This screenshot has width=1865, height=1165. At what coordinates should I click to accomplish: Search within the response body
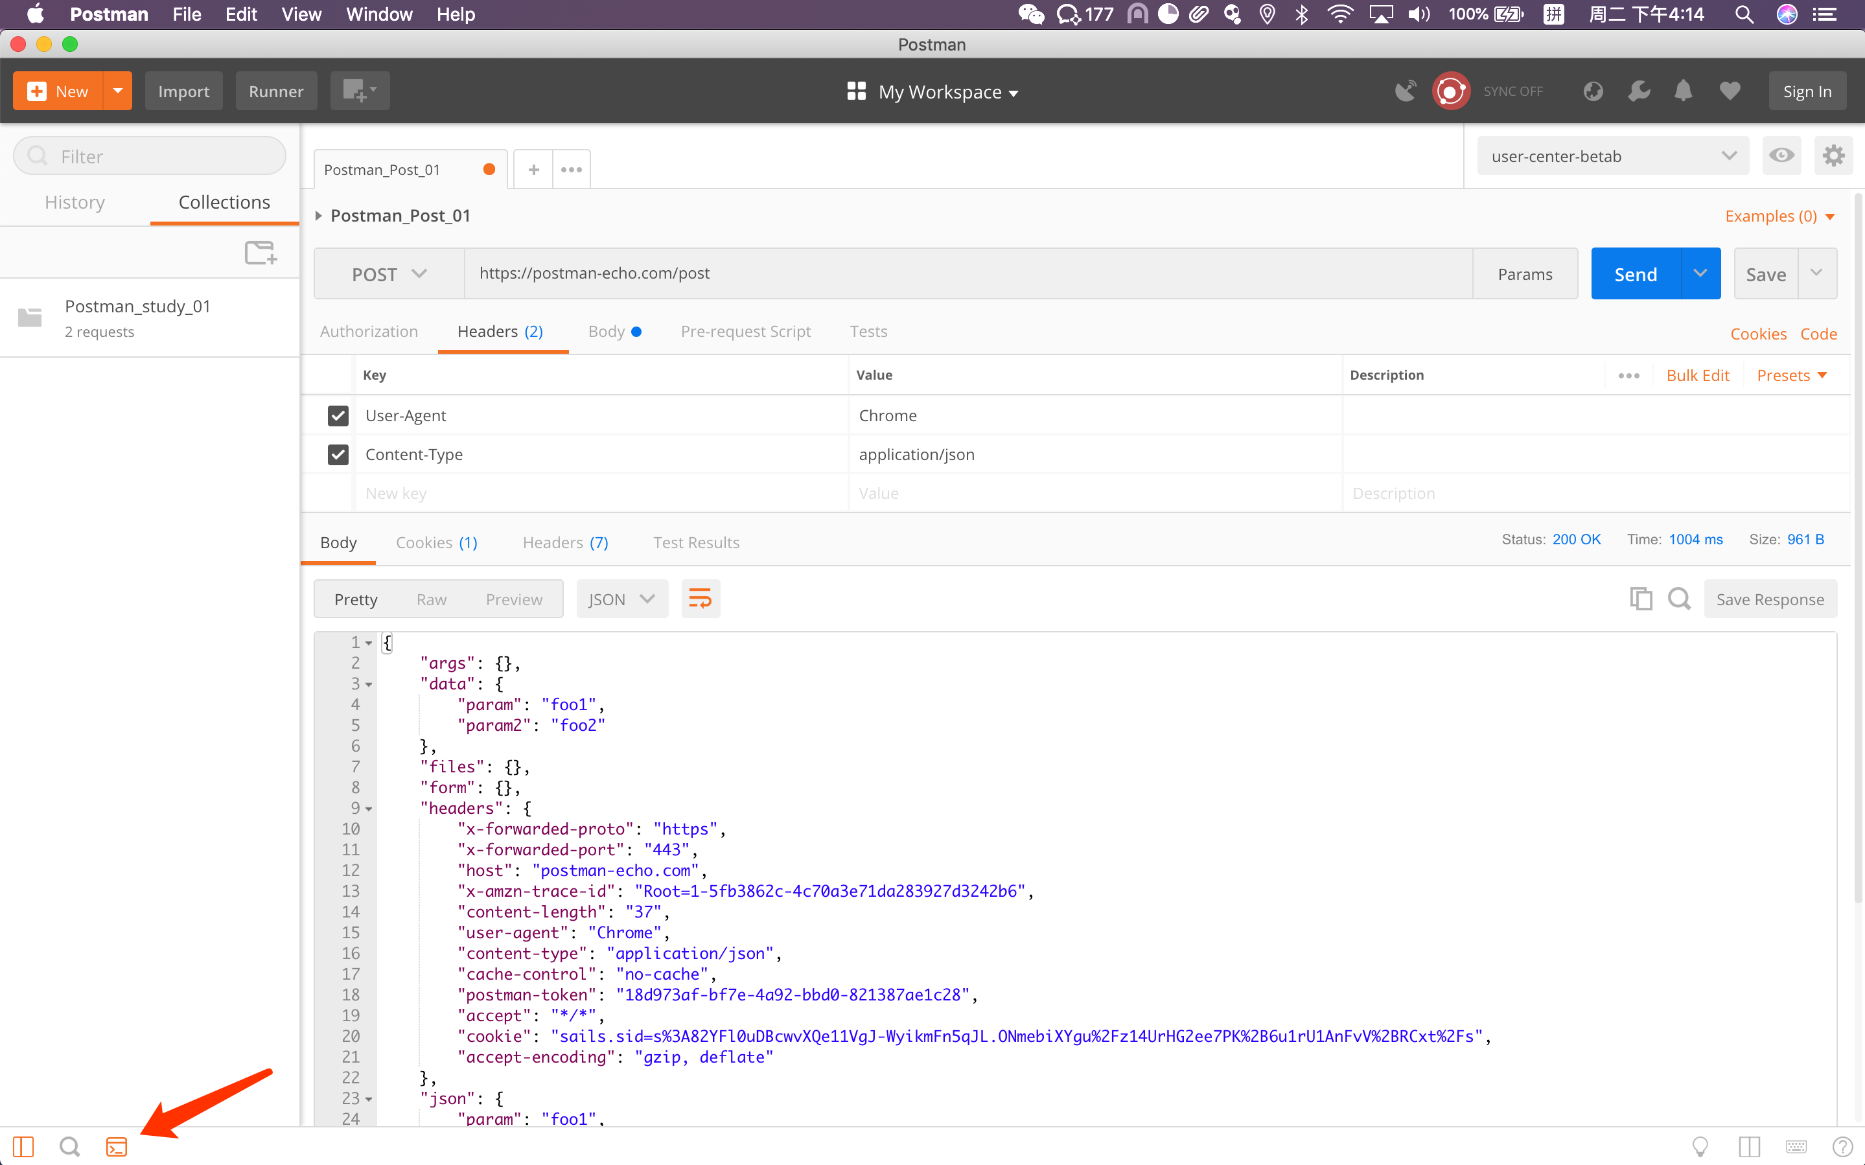coord(1680,599)
